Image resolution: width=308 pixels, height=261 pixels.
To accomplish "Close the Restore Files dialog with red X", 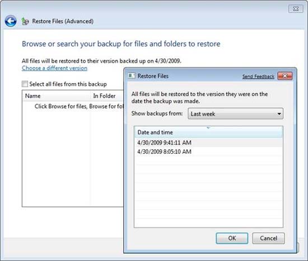I will point(285,76).
